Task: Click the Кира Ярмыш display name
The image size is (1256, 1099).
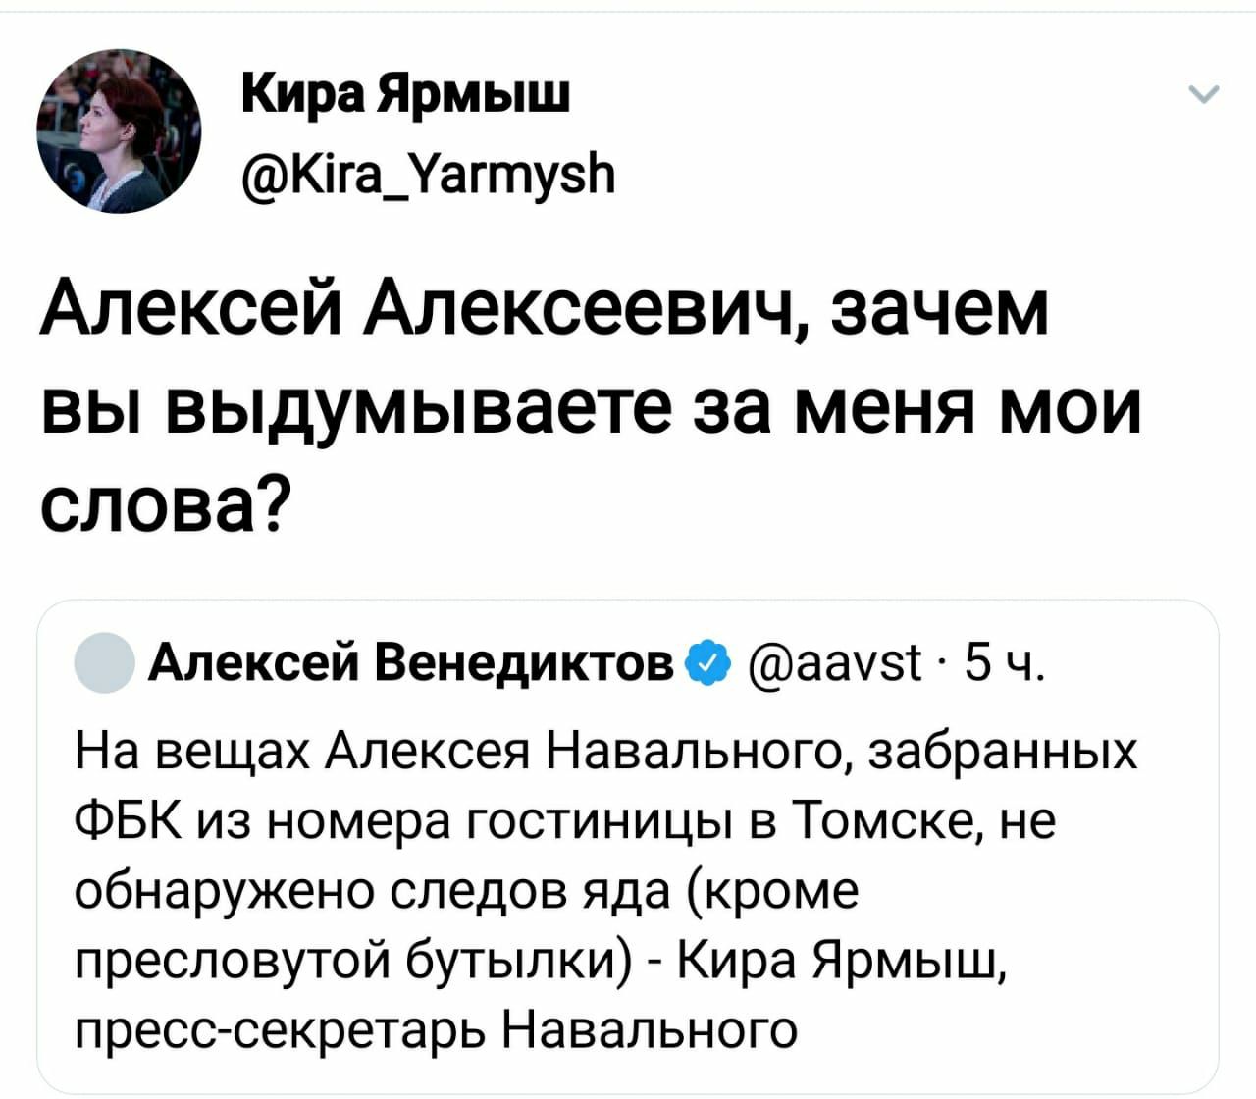Action: [404, 96]
